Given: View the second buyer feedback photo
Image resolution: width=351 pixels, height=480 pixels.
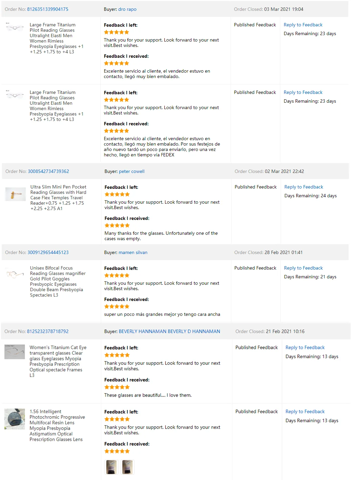Looking at the screenshot, I should pyautogui.click(x=127, y=467).
